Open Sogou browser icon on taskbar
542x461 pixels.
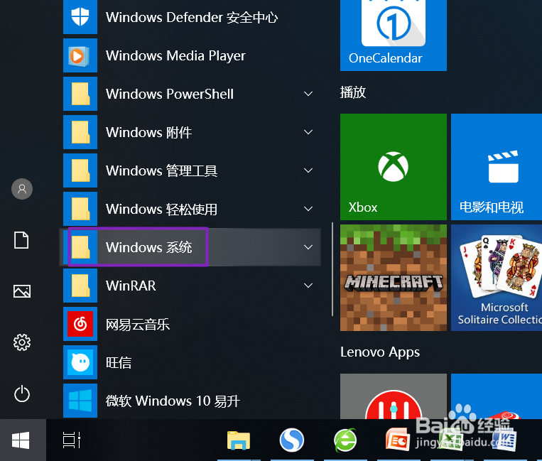(292, 440)
